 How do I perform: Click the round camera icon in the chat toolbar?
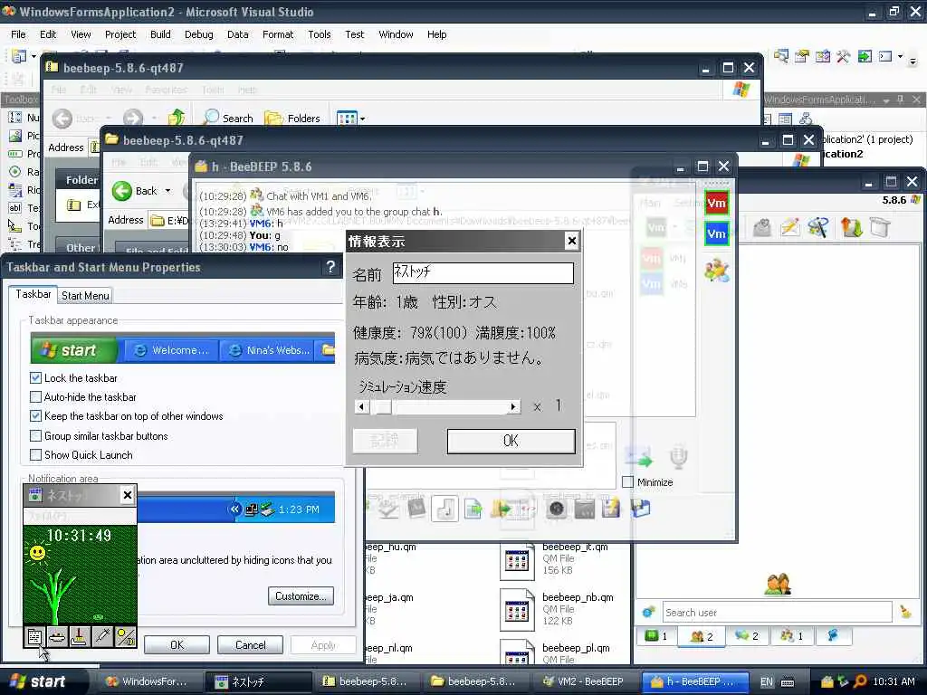point(557,509)
